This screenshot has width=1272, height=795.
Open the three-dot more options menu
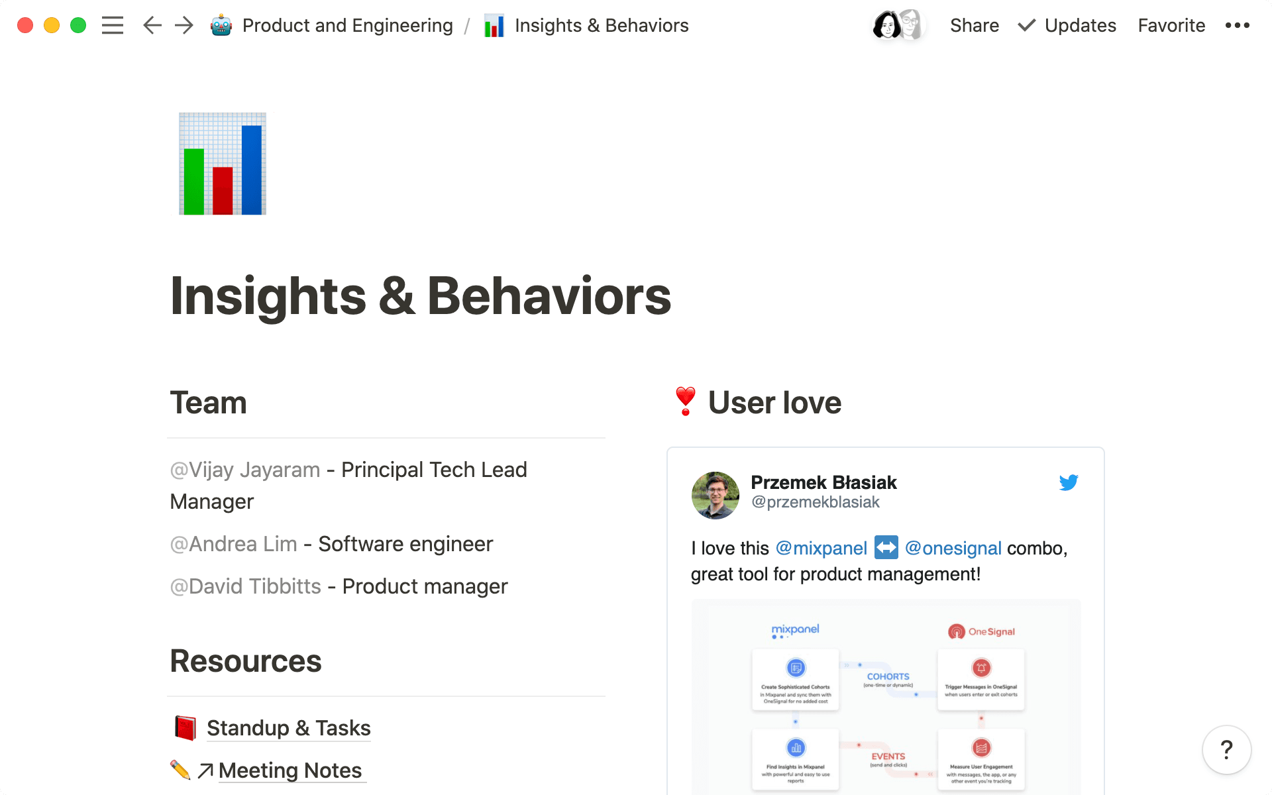(1237, 25)
